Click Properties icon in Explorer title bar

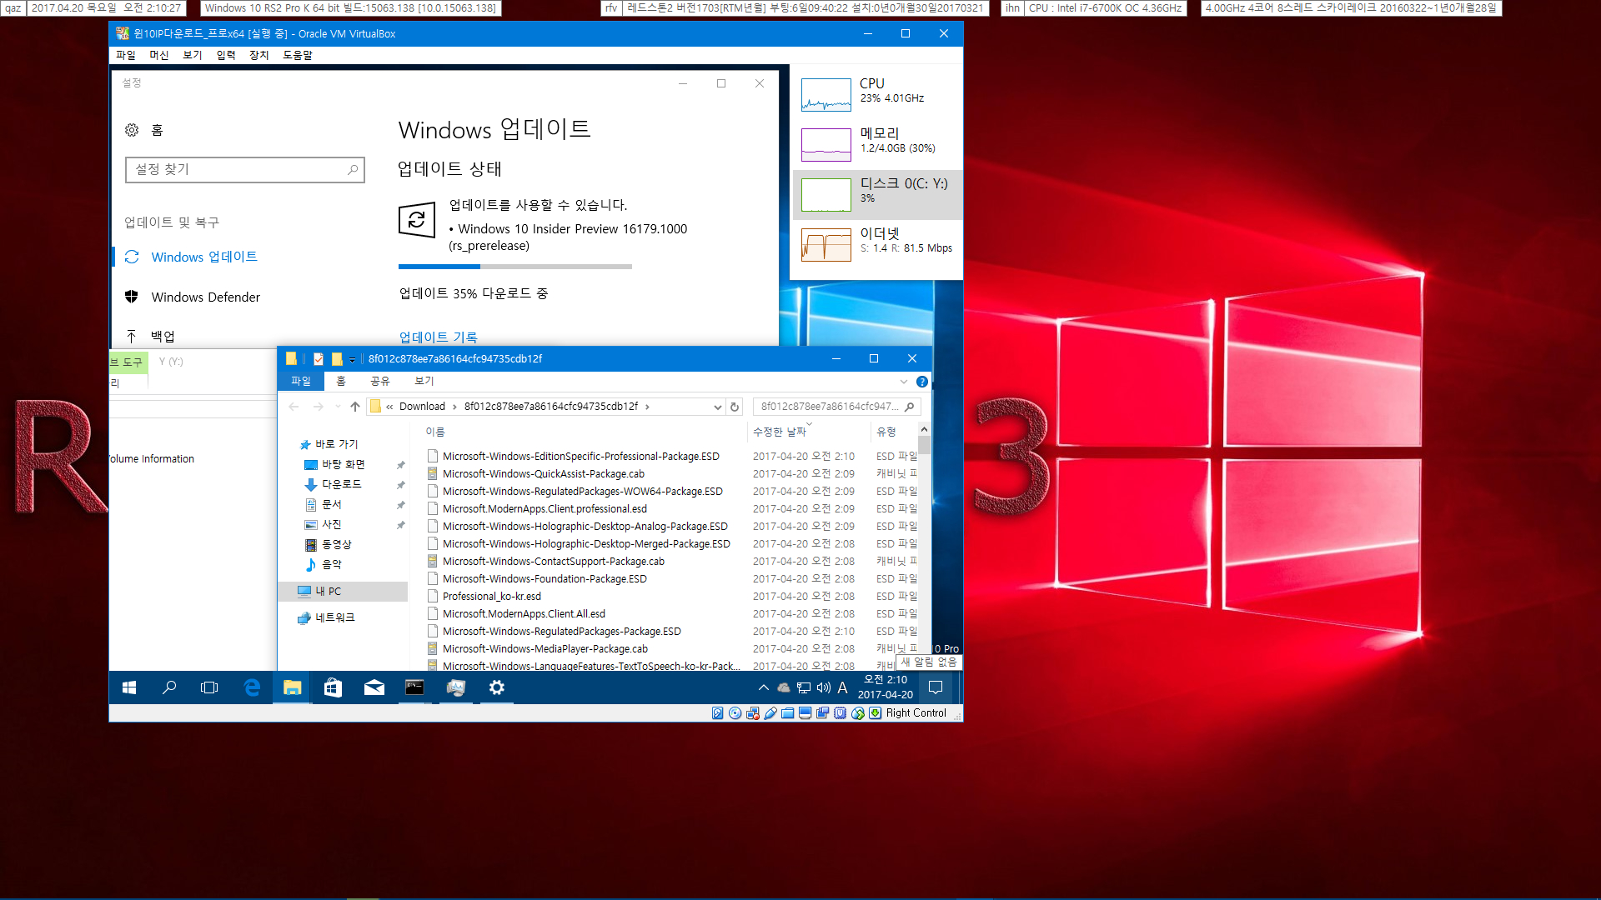pos(318,359)
